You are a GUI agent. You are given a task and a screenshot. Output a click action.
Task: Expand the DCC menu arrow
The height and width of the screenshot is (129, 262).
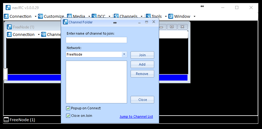(x=109, y=17)
